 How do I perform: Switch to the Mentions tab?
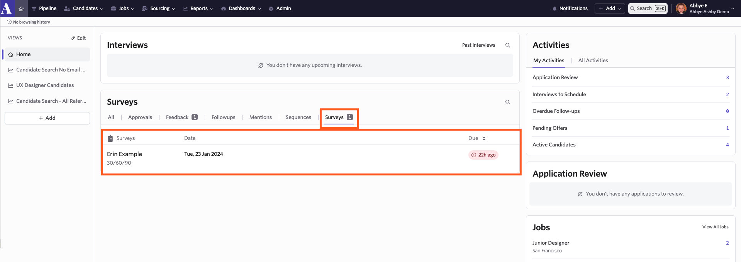point(261,117)
